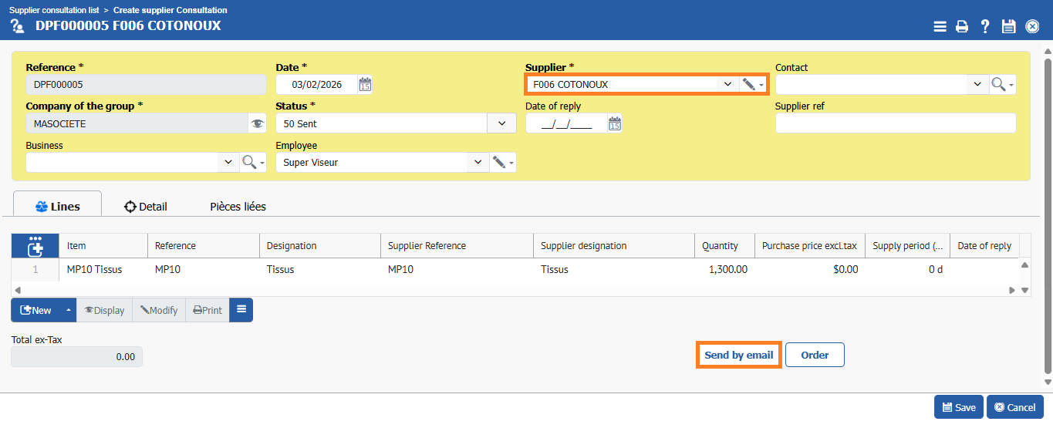Screen dimensions: 1053x428
Task: Open the Pièces liées tab
Action: [x=238, y=207]
